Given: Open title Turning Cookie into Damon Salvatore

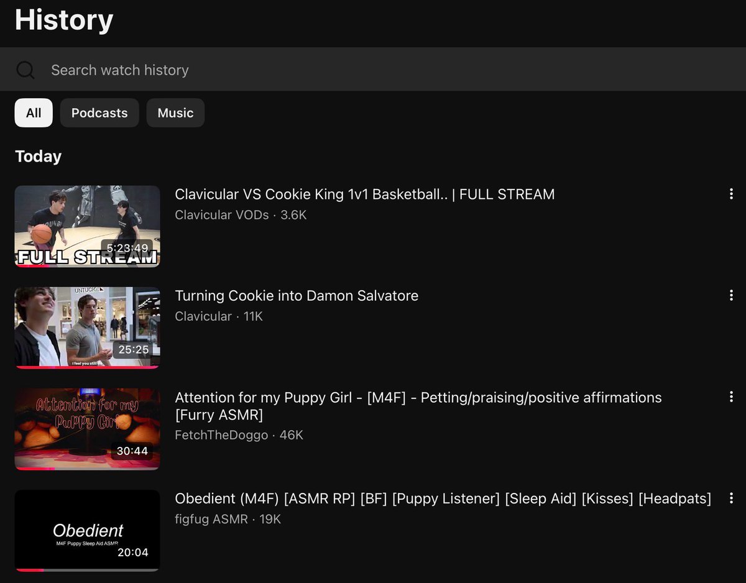Looking at the screenshot, I should (297, 295).
